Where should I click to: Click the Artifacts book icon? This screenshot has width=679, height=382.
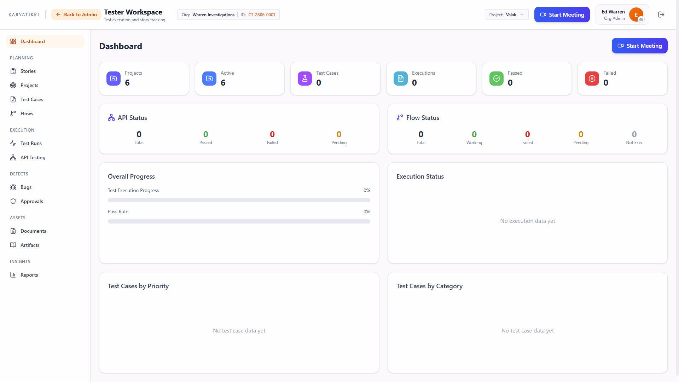(13, 245)
